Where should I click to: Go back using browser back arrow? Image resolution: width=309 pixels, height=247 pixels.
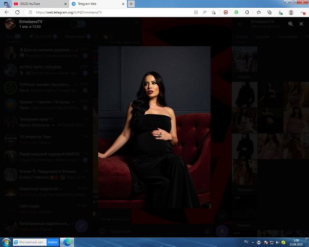(x=6, y=12)
